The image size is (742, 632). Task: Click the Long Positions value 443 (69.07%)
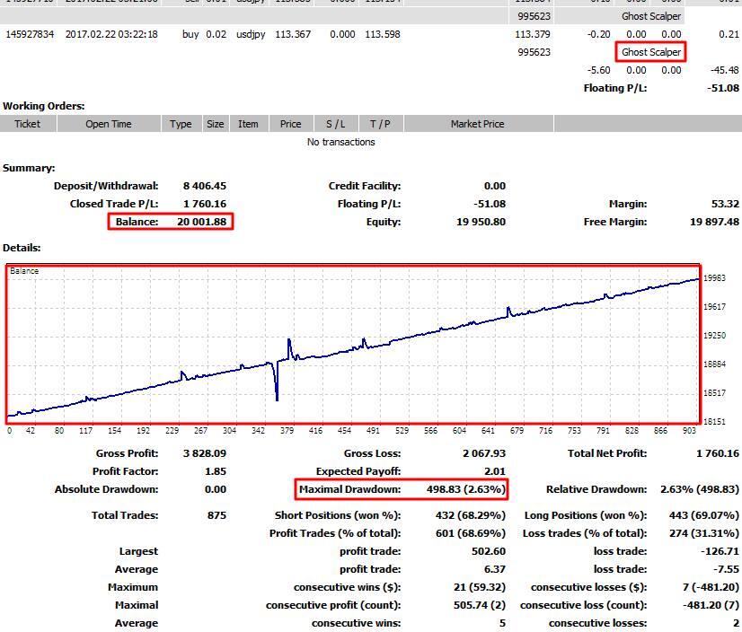[704, 515]
